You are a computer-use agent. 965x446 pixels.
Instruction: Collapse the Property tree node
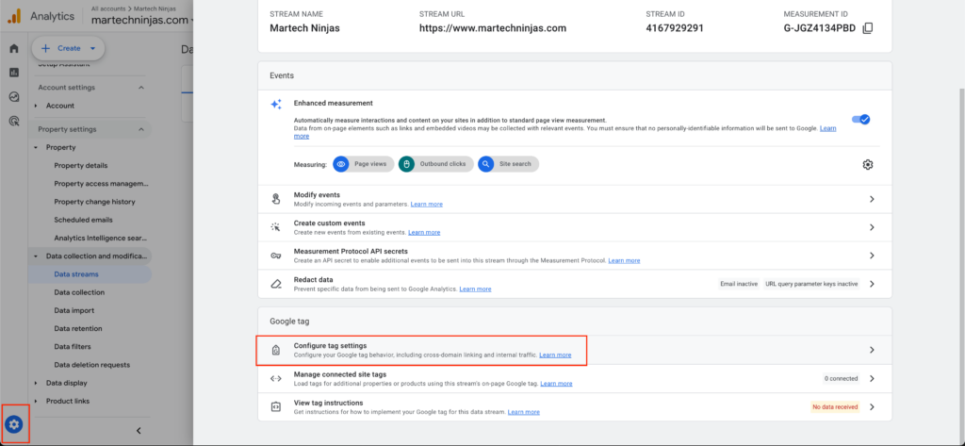coord(36,148)
